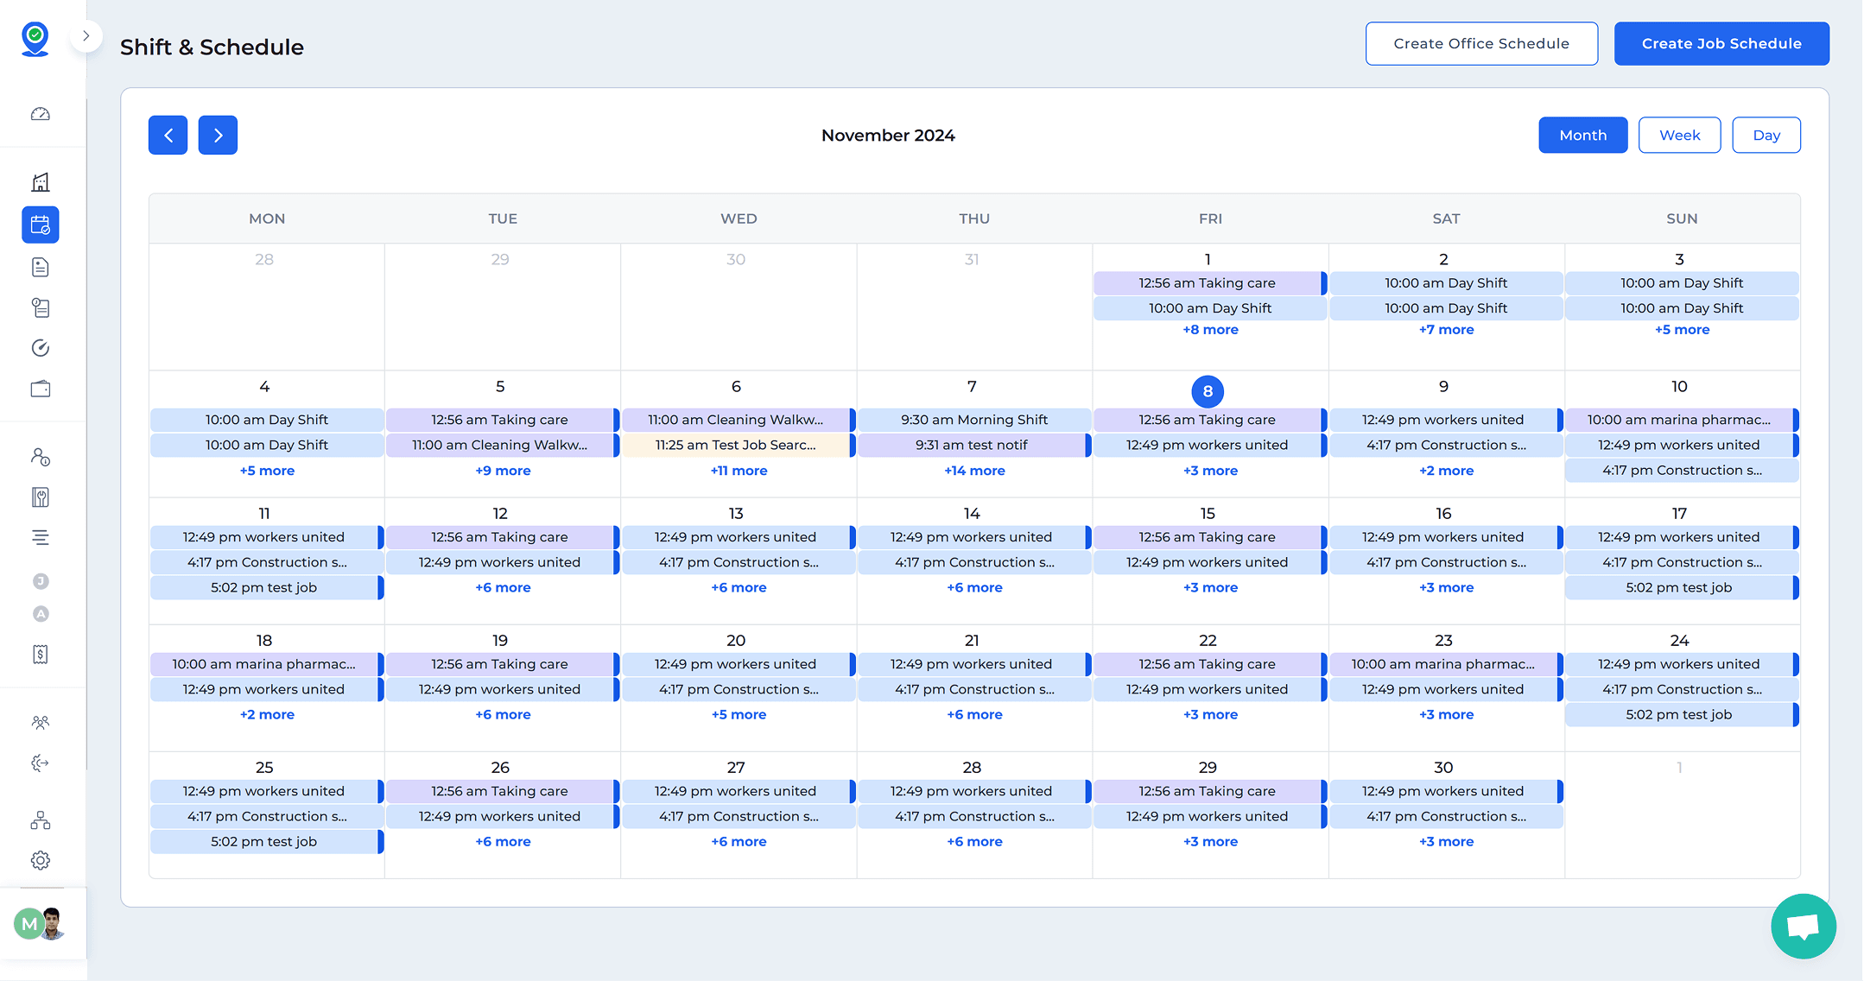
Task: Expand '+11 more' on November 6
Action: pyautogui.click(x=739, y=471)
